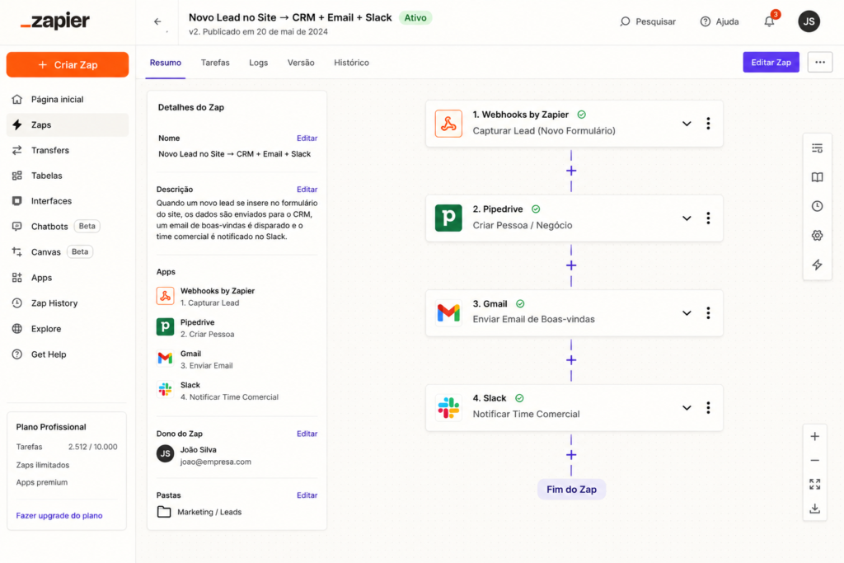Open three-dot menu on Slack step

point(708,408)
